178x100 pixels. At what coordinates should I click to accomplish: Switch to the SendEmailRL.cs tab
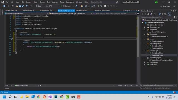click(28, 11)
